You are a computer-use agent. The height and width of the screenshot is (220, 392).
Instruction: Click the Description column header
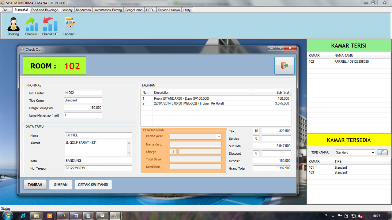click(203, 93)
